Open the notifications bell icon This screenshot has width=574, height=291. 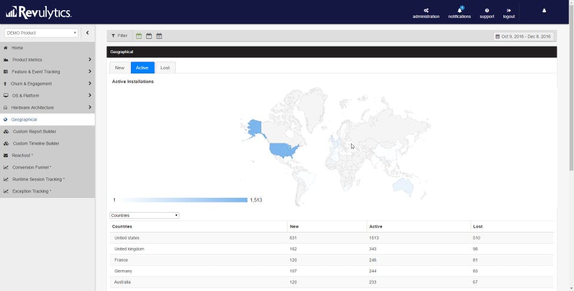point(460,10)
